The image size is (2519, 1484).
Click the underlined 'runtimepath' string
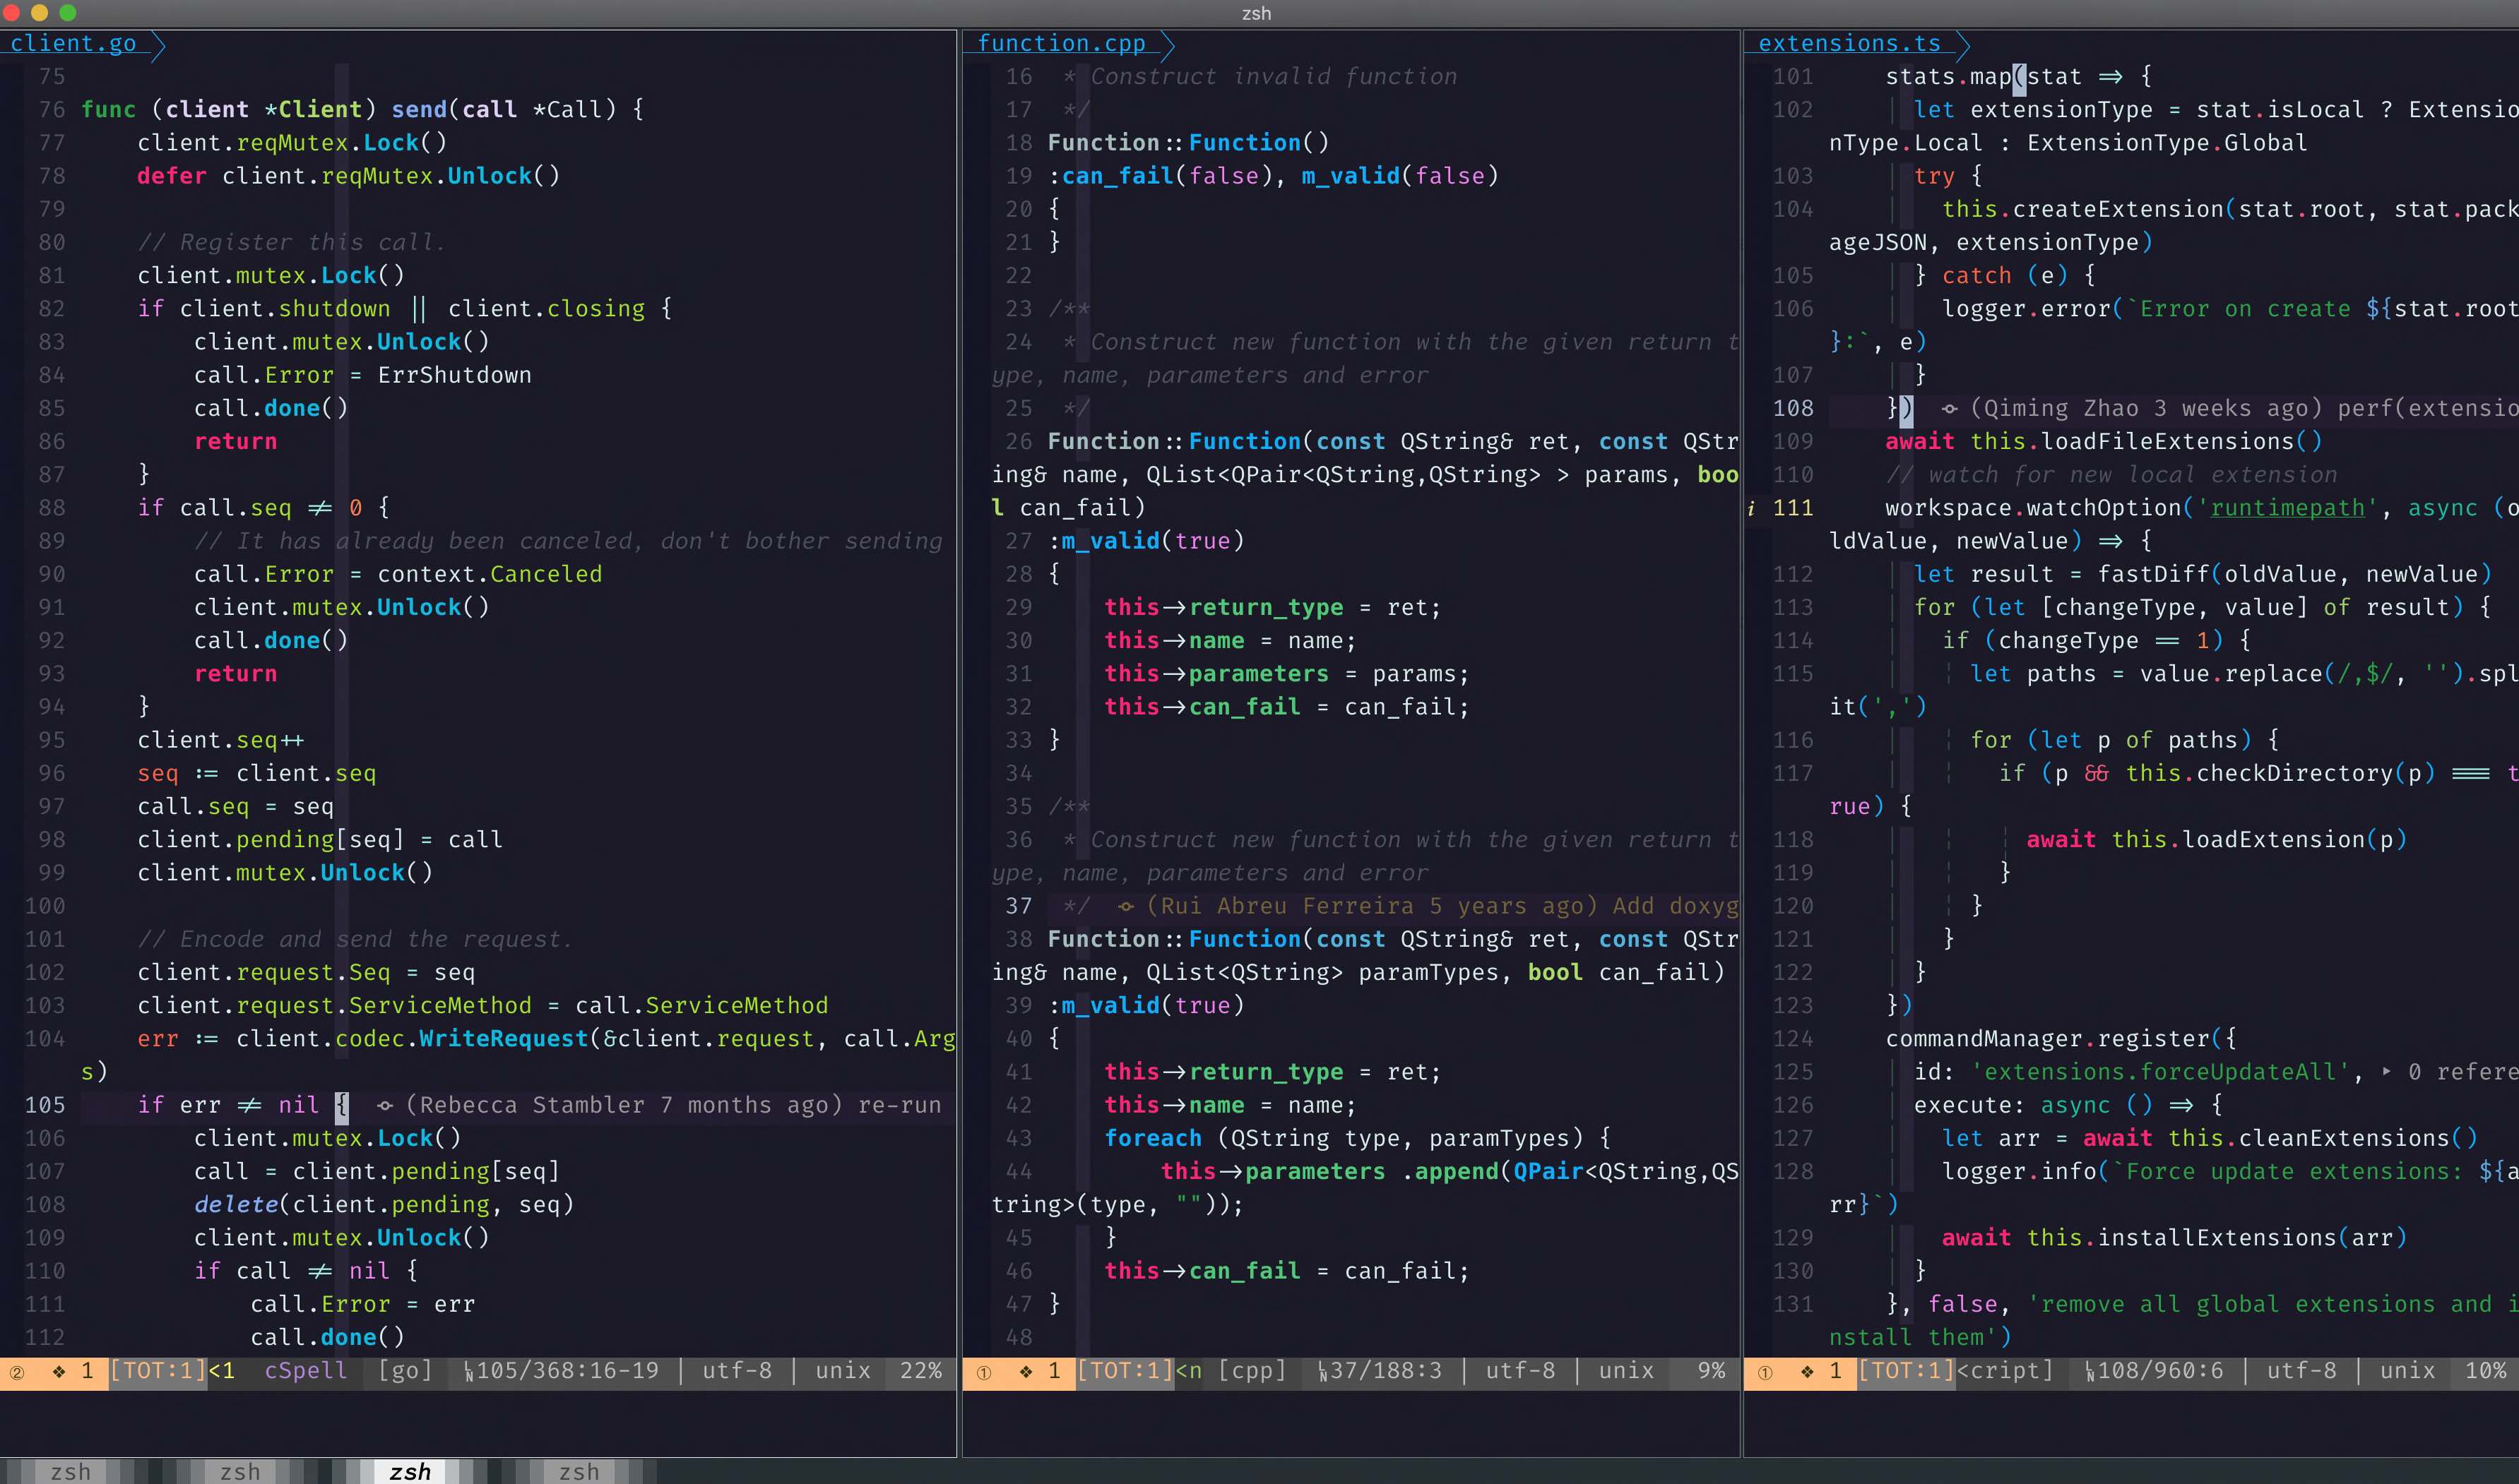(2287, 508)
